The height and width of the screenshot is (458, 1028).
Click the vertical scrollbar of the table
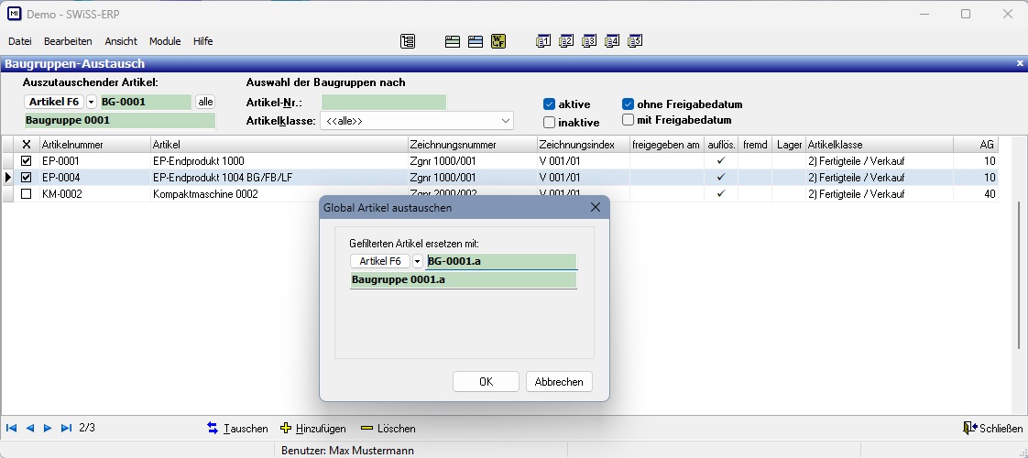pyautogui.click(x=1019, y=275)
